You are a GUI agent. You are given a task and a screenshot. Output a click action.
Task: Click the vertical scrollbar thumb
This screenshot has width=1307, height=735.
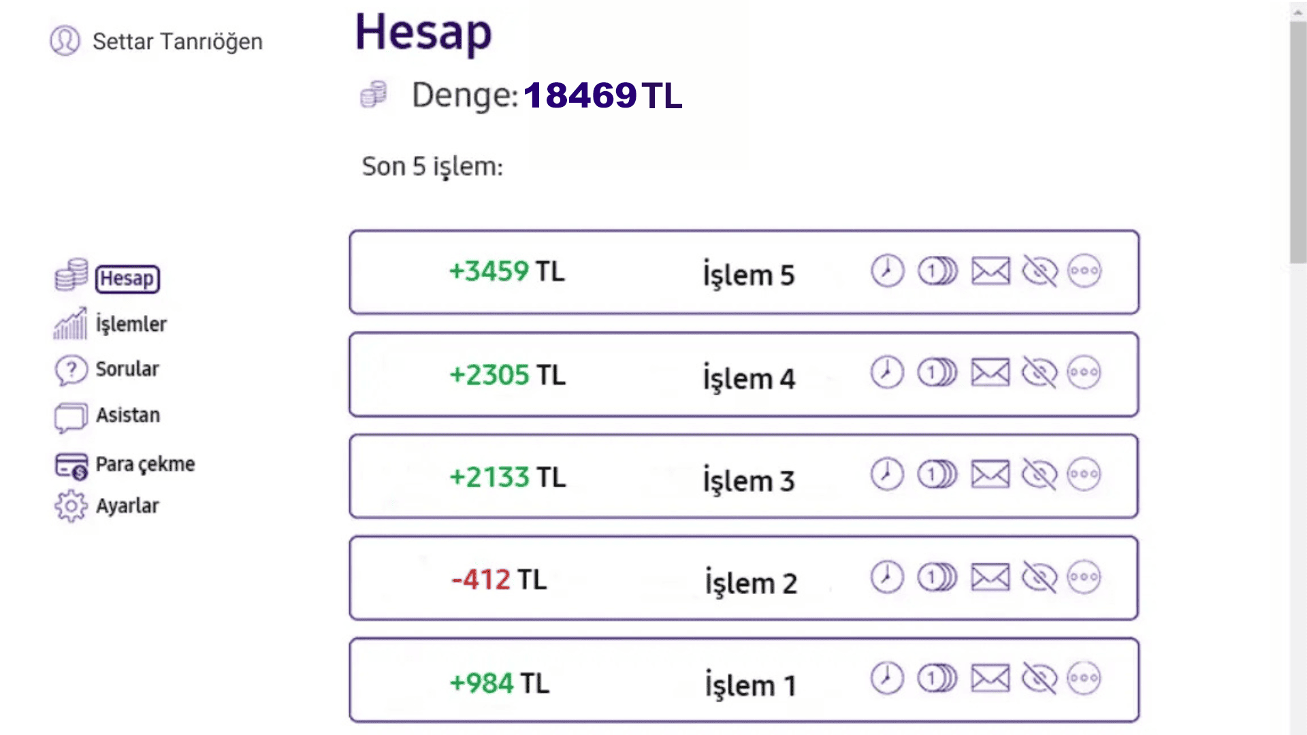pos(1298,143)
